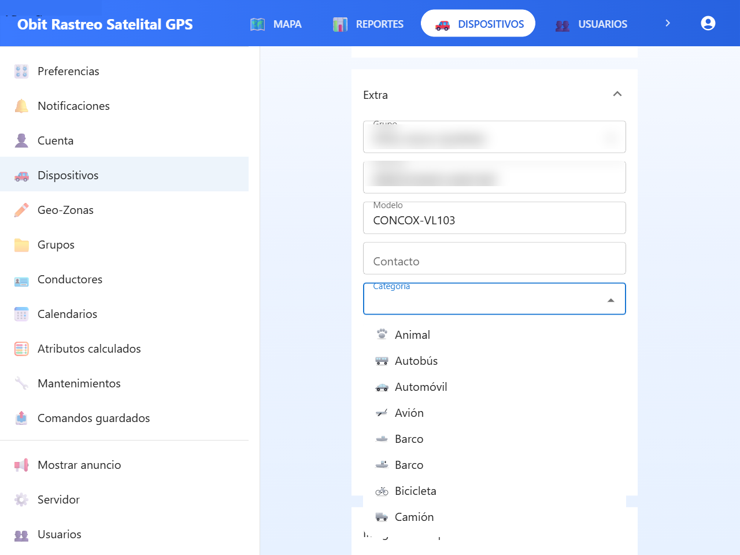
Task: Open the Calendarios page
Action: point(124,314)
